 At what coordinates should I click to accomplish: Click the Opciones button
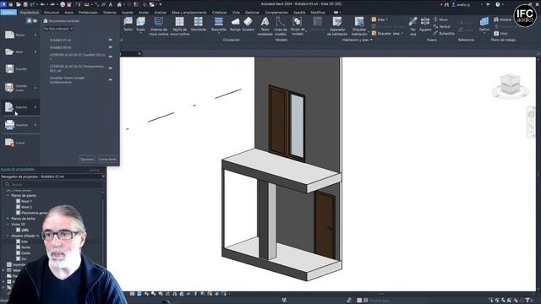pos(86,160)
